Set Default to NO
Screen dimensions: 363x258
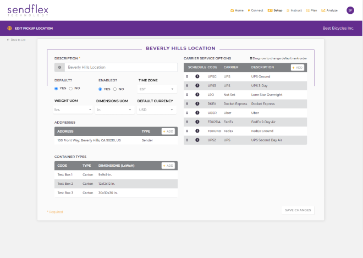(x=71, y=89)
